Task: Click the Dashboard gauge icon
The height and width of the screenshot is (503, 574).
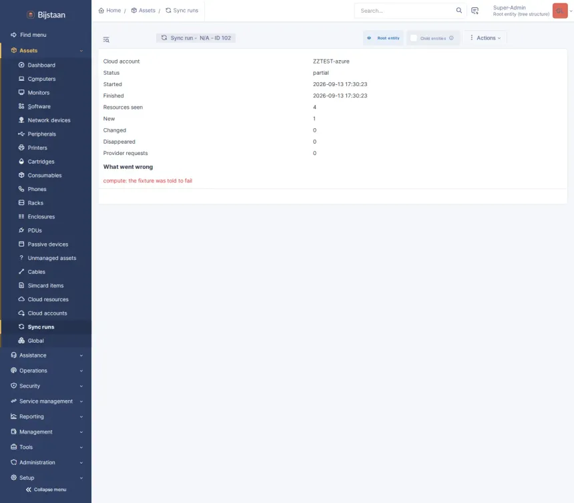Action: (x=21, y=65)
